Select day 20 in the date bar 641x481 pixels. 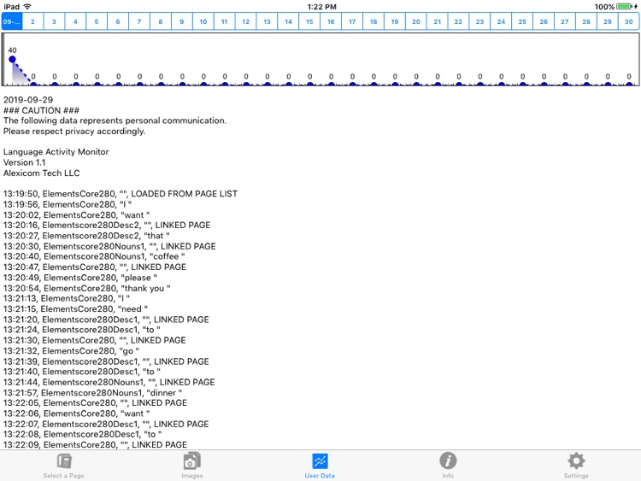pyautogui.click(x=416, y=21)
